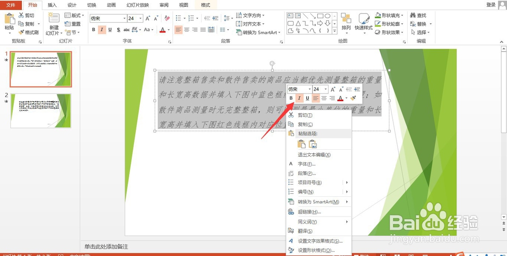Choose 超链接(H)... from the context menu
The height and width of the screenshot is (256, 507).
coord(318,212)
